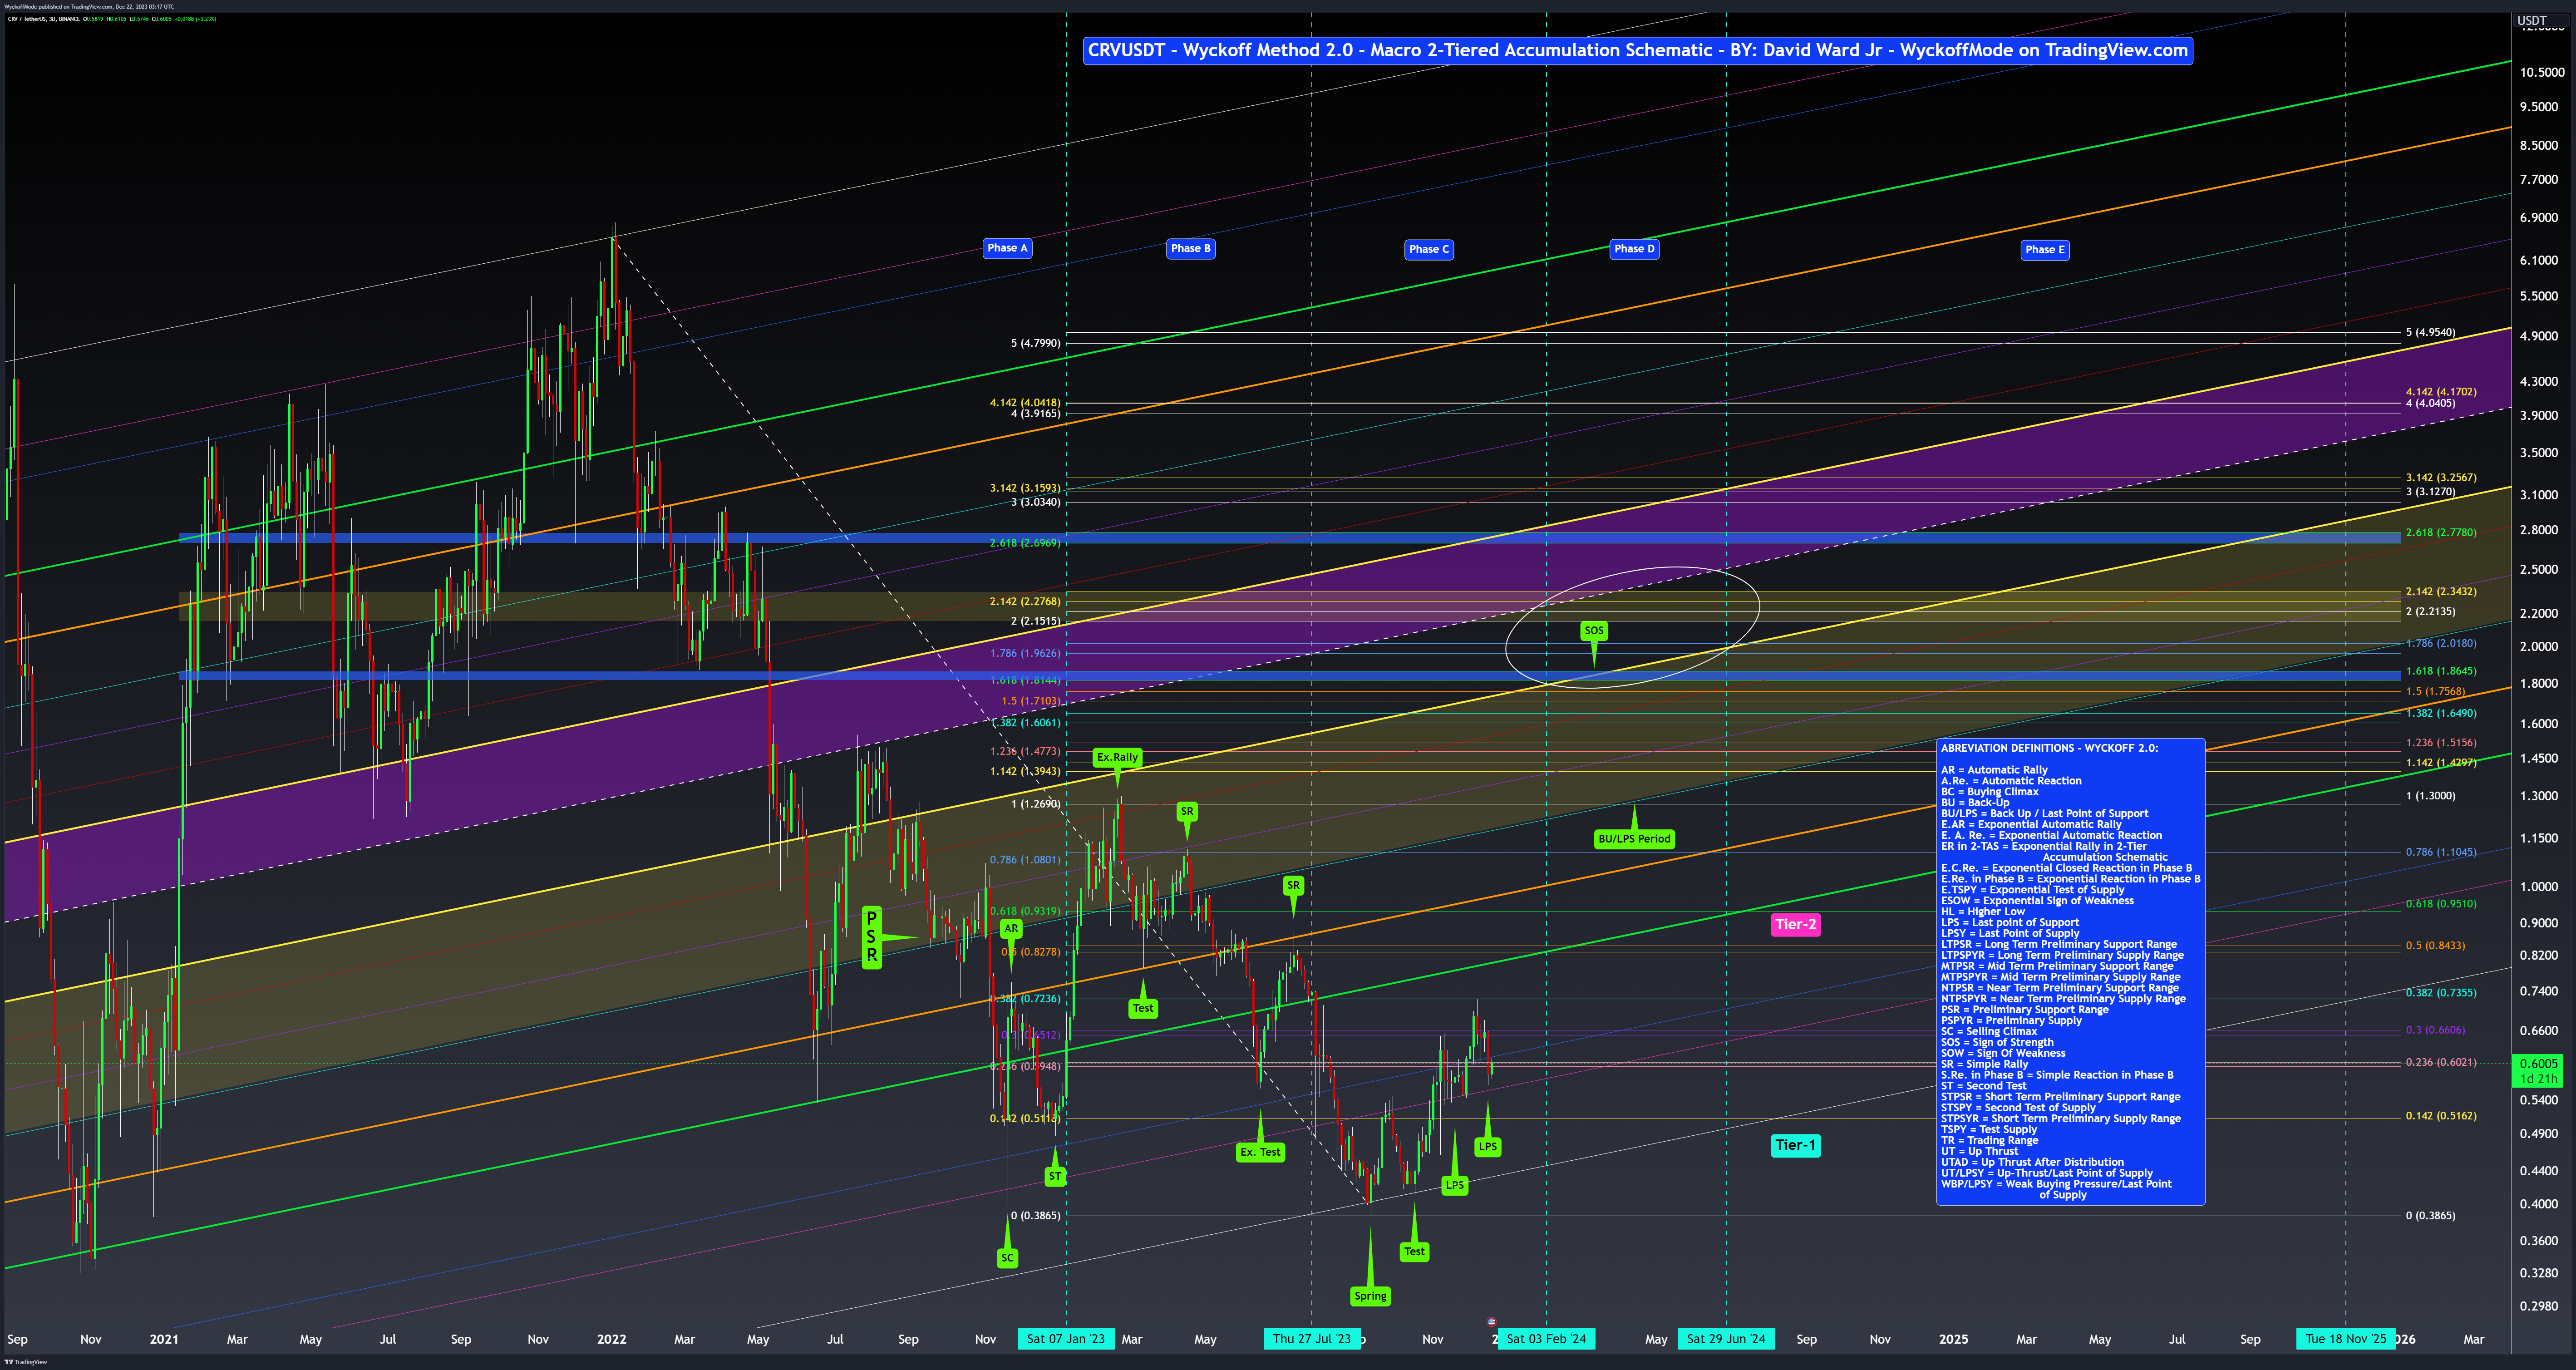Click the vertical PSR label
Image resolution: width=2576 pixels, height=1370 pixels.
[872, 937]
